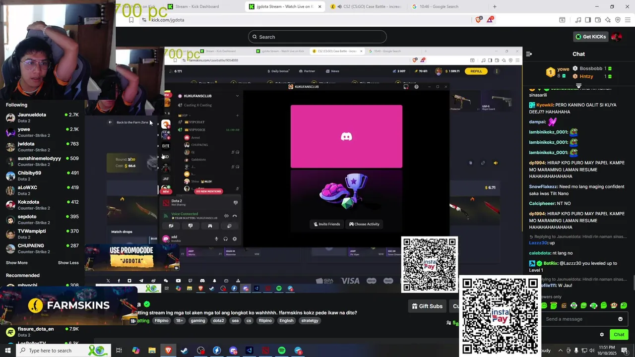The width and height of the screenshot is (635, 357).
Task: Open Jaunueldota channel in Following list
Action: tap(42, 118)
